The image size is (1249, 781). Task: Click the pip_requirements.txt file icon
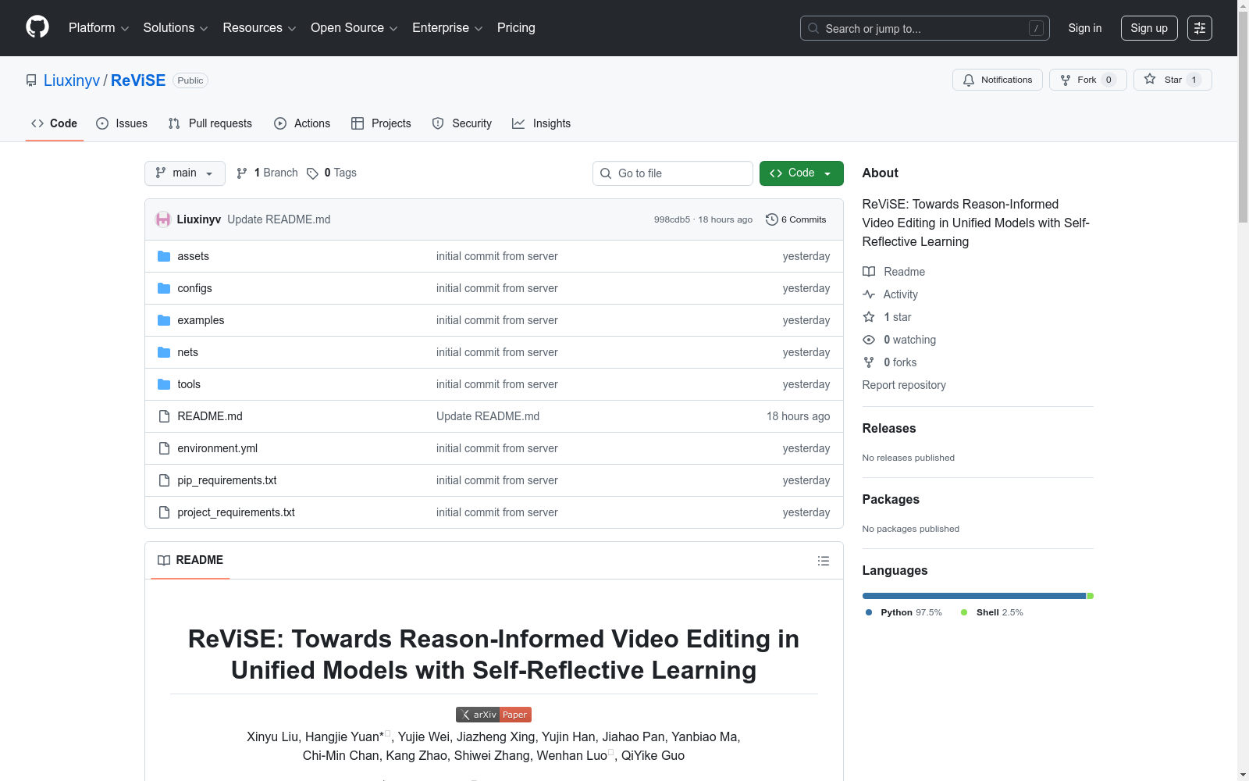[x=164, y=480]
